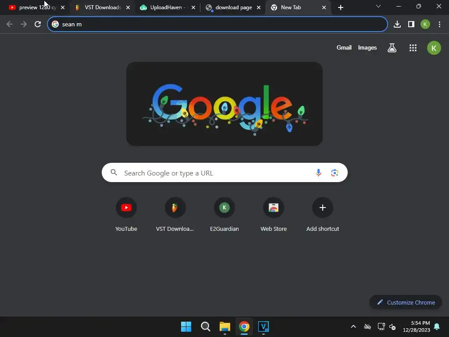The height and width of the screenshot is (337, 449).
Task: Show hidden system tray icons
Action: (x=353, y=326)
